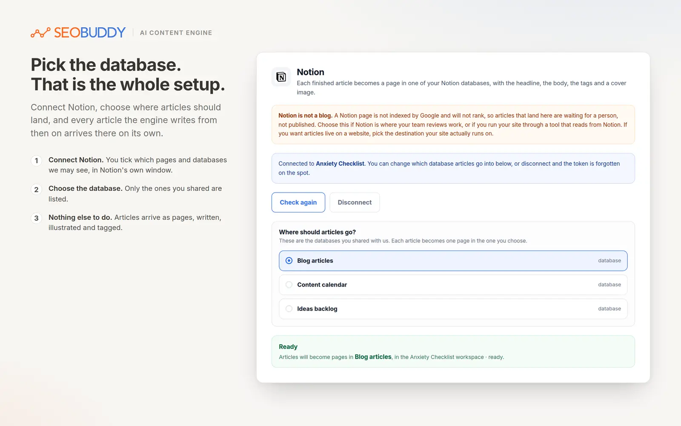Click 'Where should articles go?' heading

317,232
